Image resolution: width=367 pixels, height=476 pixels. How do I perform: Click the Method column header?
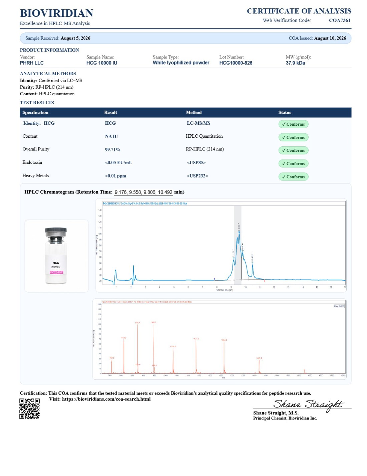click(x=194, y=112)
